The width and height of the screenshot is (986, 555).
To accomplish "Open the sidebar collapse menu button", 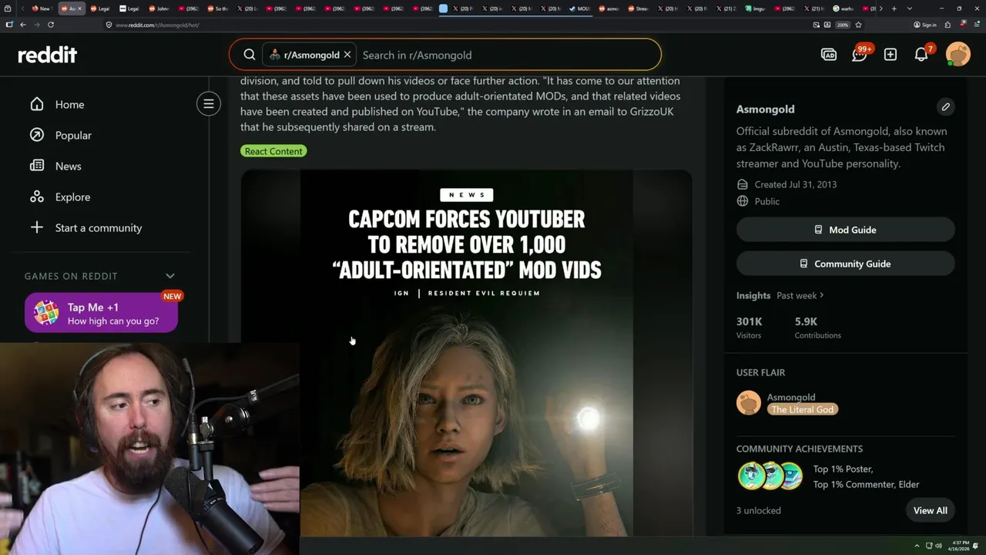I will (208, 104).
